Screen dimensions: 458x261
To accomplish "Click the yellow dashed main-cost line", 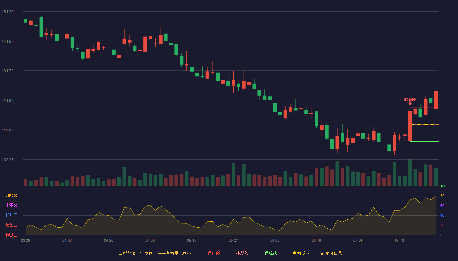I will point(425,124).
